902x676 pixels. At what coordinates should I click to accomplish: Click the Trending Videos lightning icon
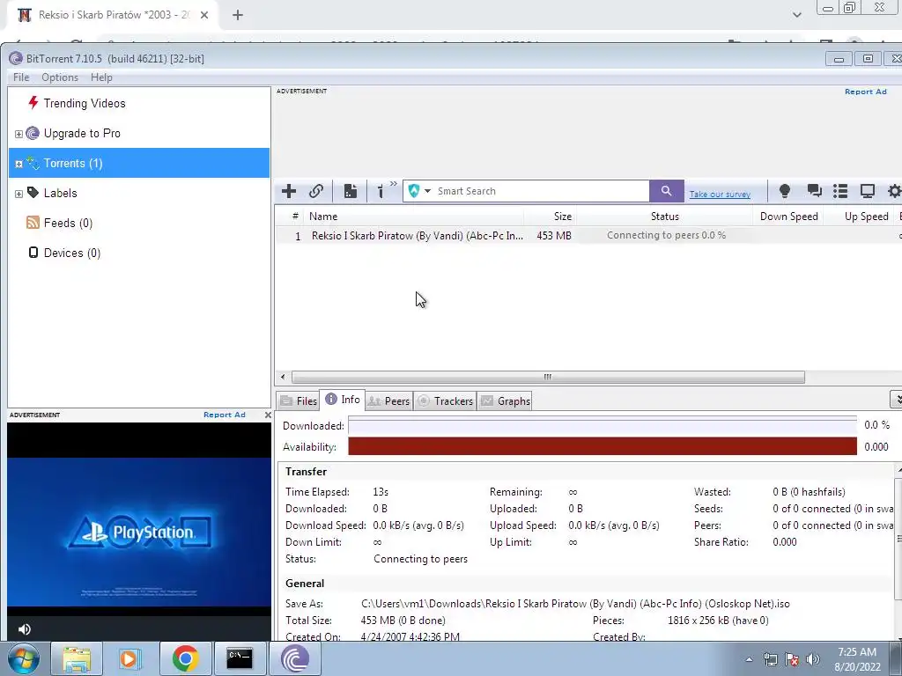tap(33, 103)
